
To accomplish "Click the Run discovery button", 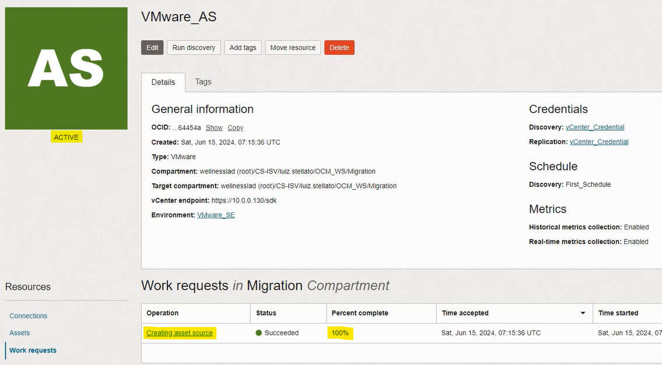I will 194,48.
